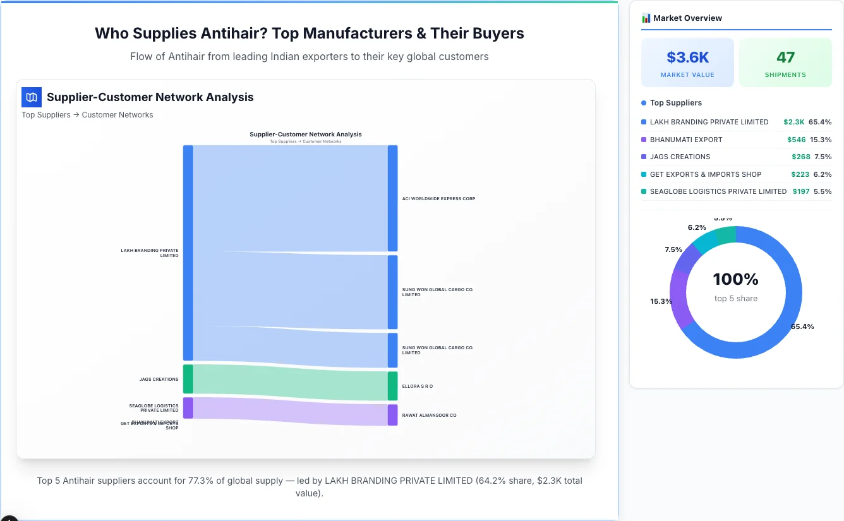Viewport: 844px width, 521px height.
Task: Toggle the JAGS CREATIONS series via its legend marker
Action: [x=644, y=157]
